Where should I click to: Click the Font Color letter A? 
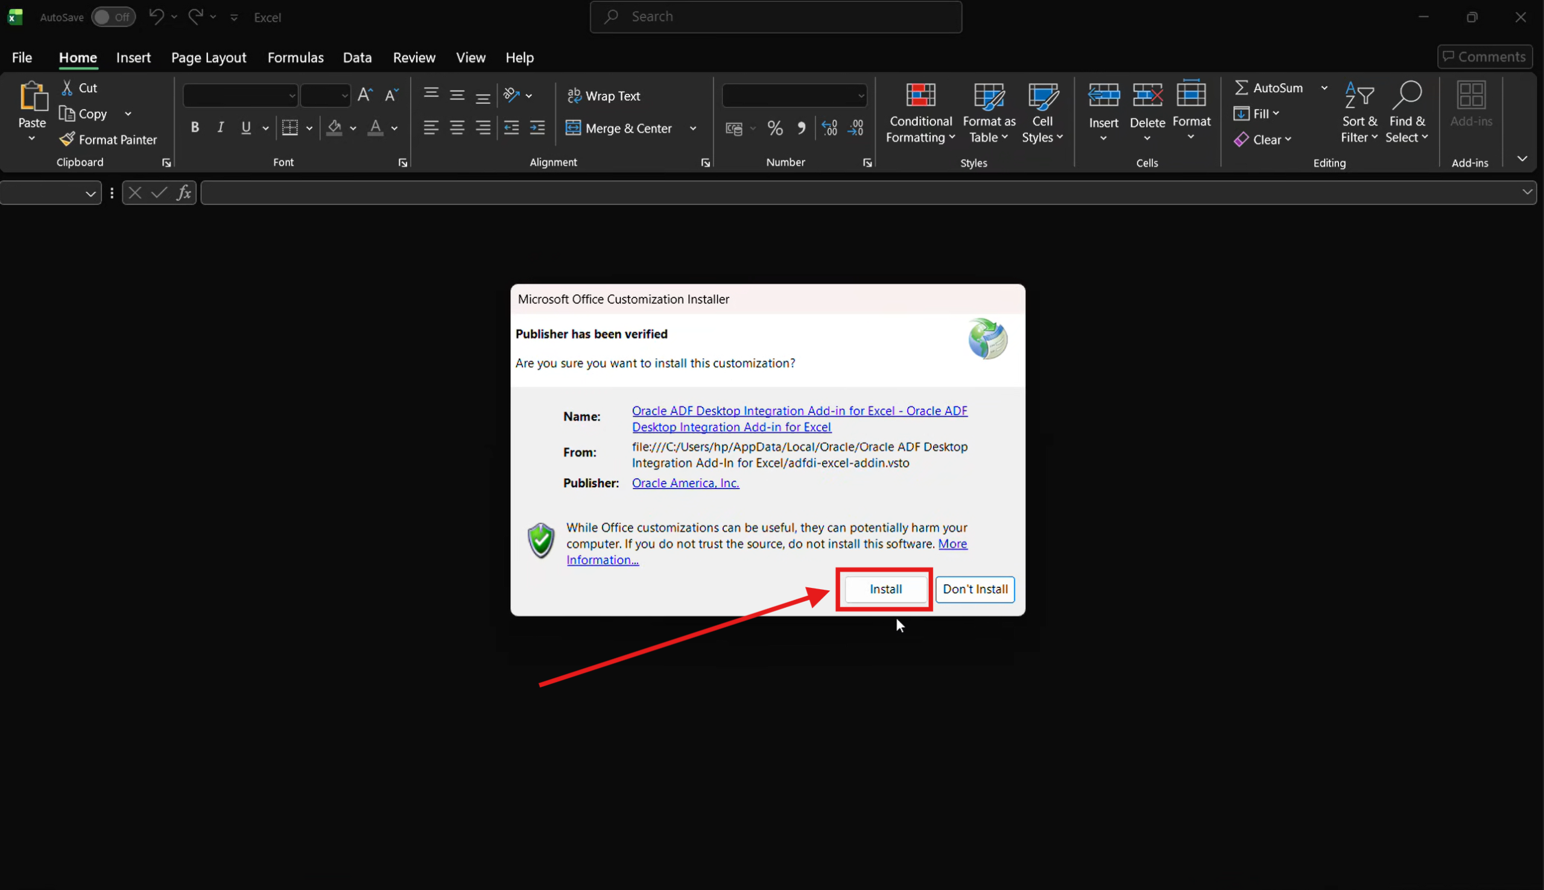click(376, 128)
